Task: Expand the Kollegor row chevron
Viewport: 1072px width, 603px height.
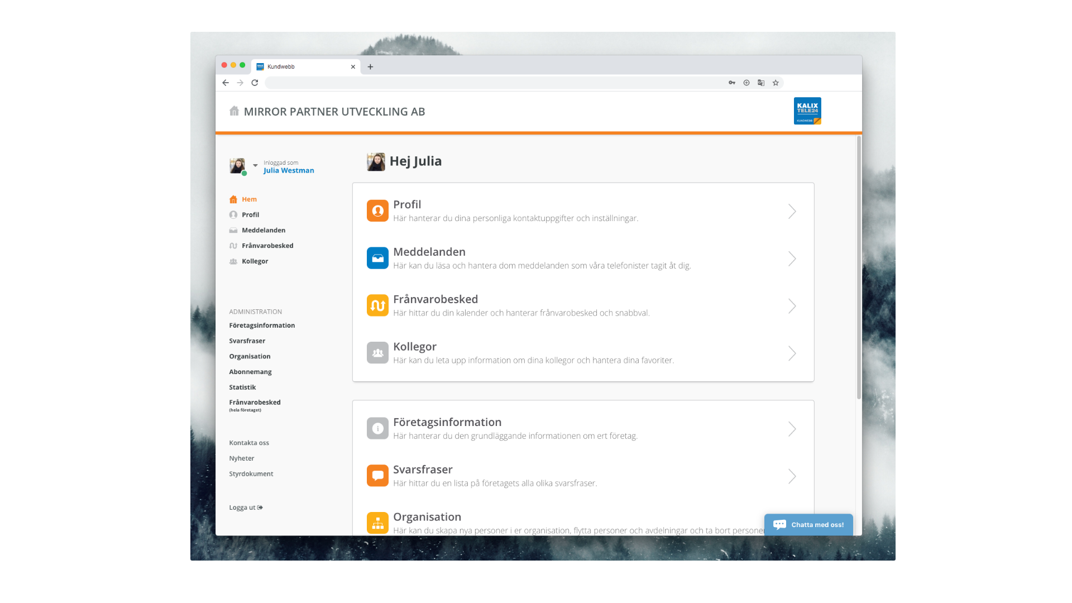Action: pyautogui.click(x=792, y=353)
